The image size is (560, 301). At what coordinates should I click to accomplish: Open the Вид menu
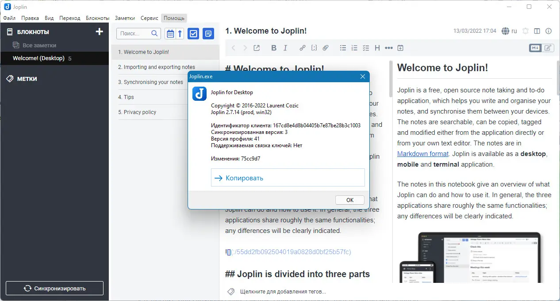pyautogui.click(x=49, y=18)
